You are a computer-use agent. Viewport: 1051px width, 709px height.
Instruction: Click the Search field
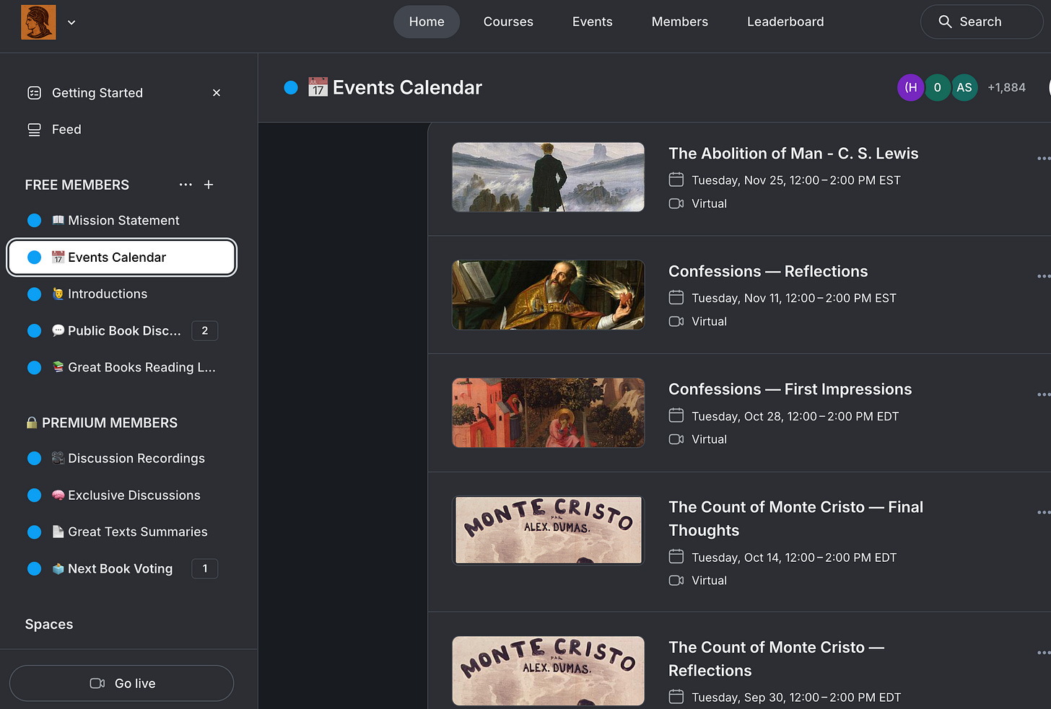982,22
